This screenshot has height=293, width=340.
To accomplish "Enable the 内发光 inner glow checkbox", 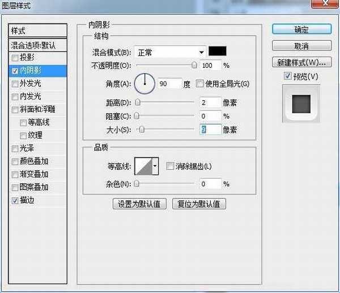I will point(15,97).
